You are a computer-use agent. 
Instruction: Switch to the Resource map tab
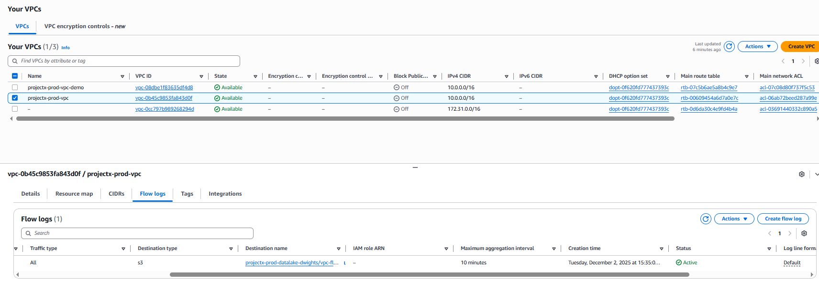[74, 194]
